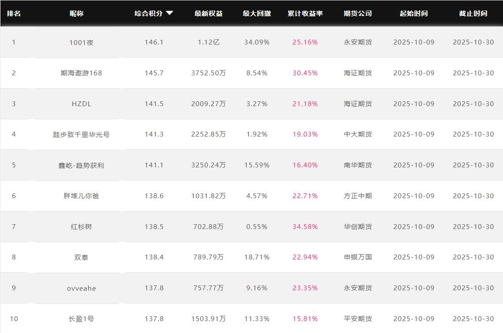Image resolution: width=503 pixels, height=333 pixels.
Task: Open ovveahe trader profile
Action: [x=81, y=288]
